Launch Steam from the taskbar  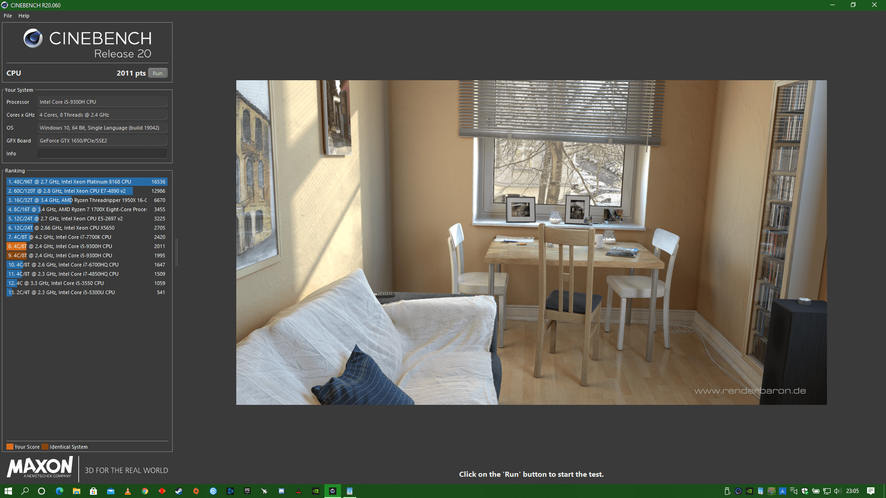(179, 491)
